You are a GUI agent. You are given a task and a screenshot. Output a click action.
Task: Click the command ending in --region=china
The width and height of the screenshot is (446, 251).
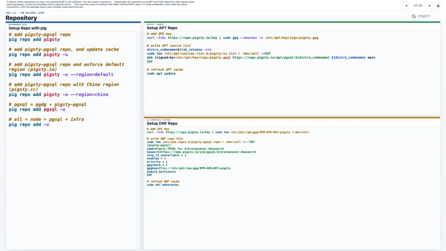[x=58, y=94]
